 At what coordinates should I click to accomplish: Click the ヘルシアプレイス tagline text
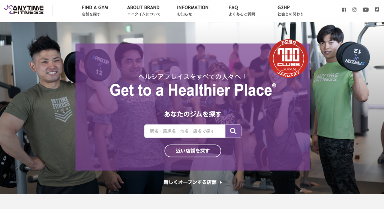[193, 77]
